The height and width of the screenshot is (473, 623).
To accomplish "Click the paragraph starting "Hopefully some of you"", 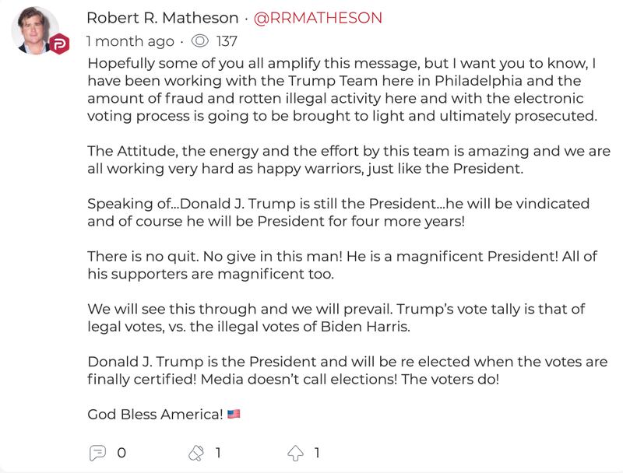I will [x=343, y=88].
